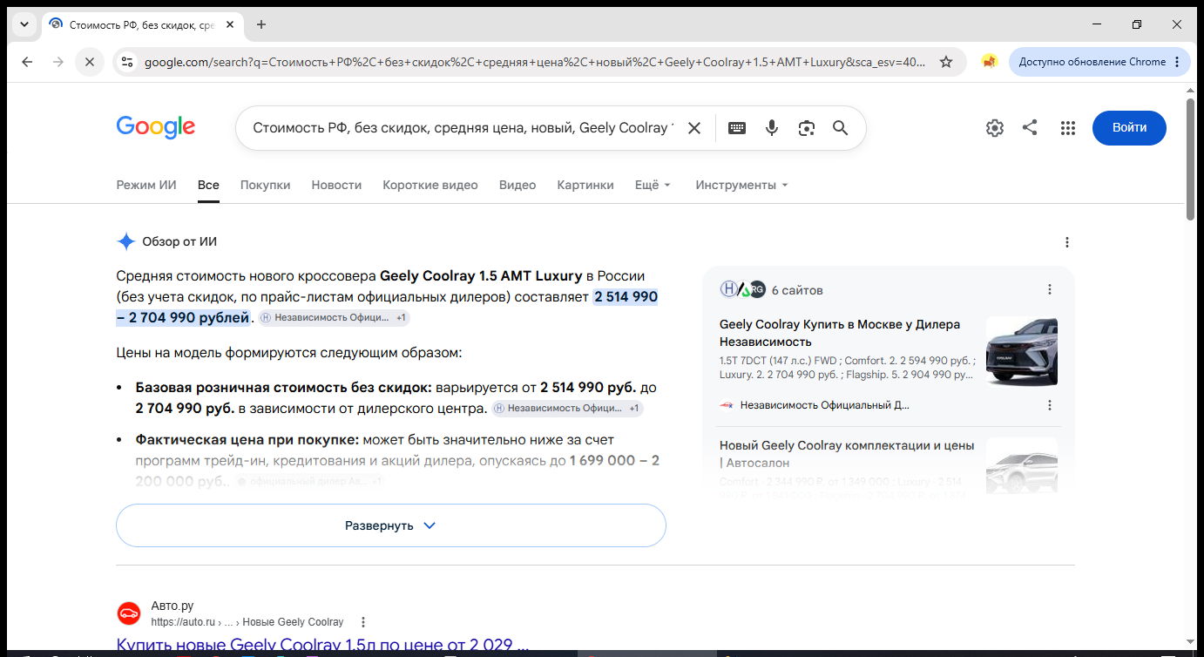
Task: Click the address bar URL field
Action: (535, 62)
